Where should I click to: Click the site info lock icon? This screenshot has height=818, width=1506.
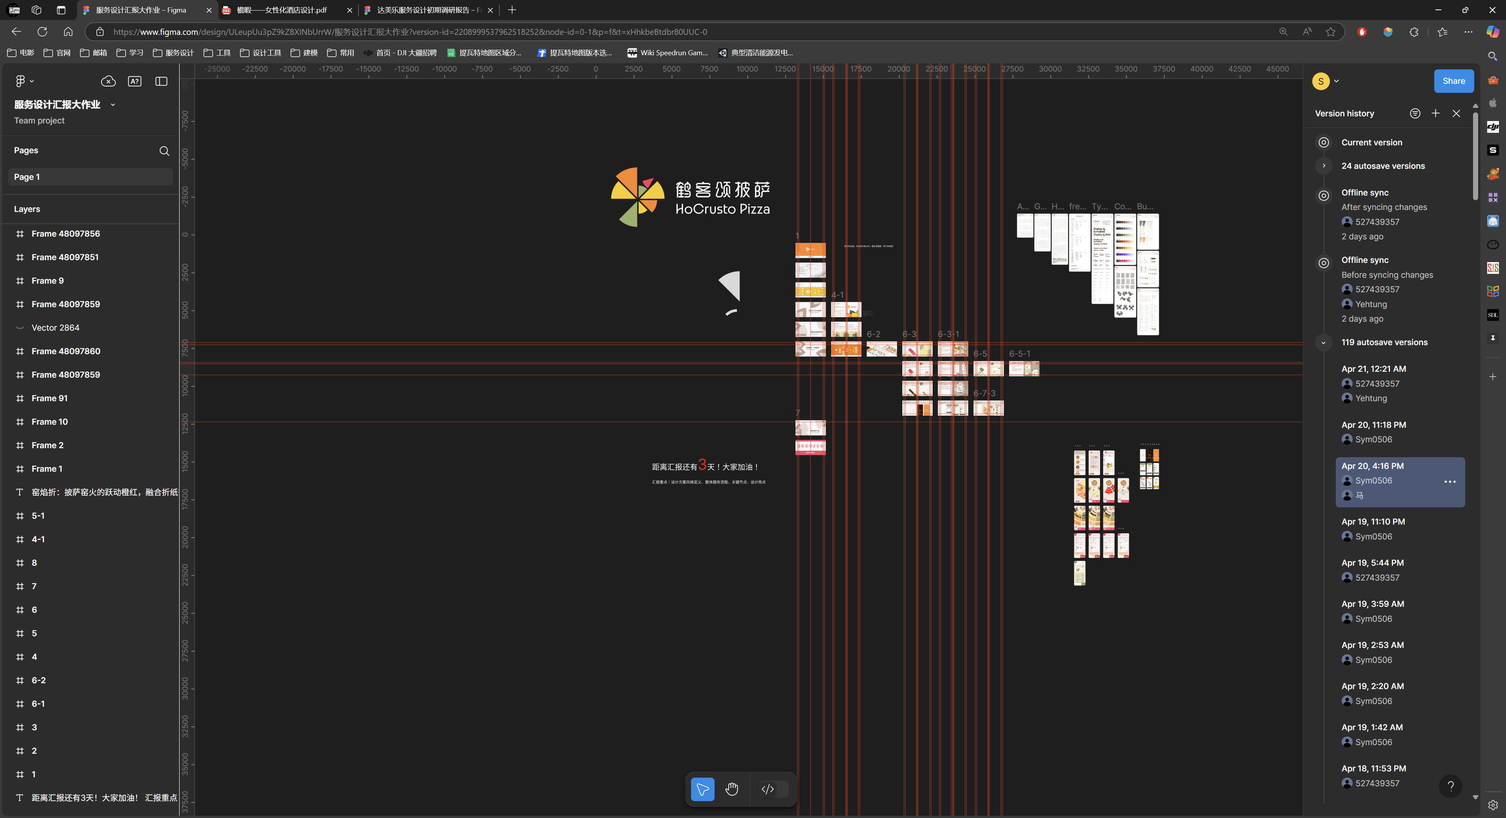pyautogui.click(x=100, y=31)
